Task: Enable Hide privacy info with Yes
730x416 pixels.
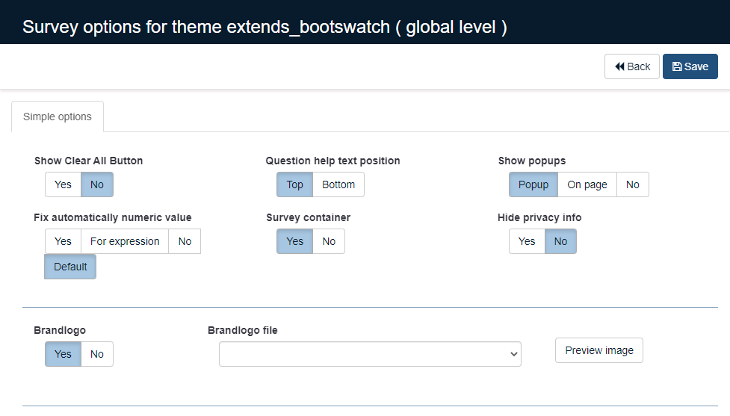Action: pyautogui.click(x=527, y=241)
